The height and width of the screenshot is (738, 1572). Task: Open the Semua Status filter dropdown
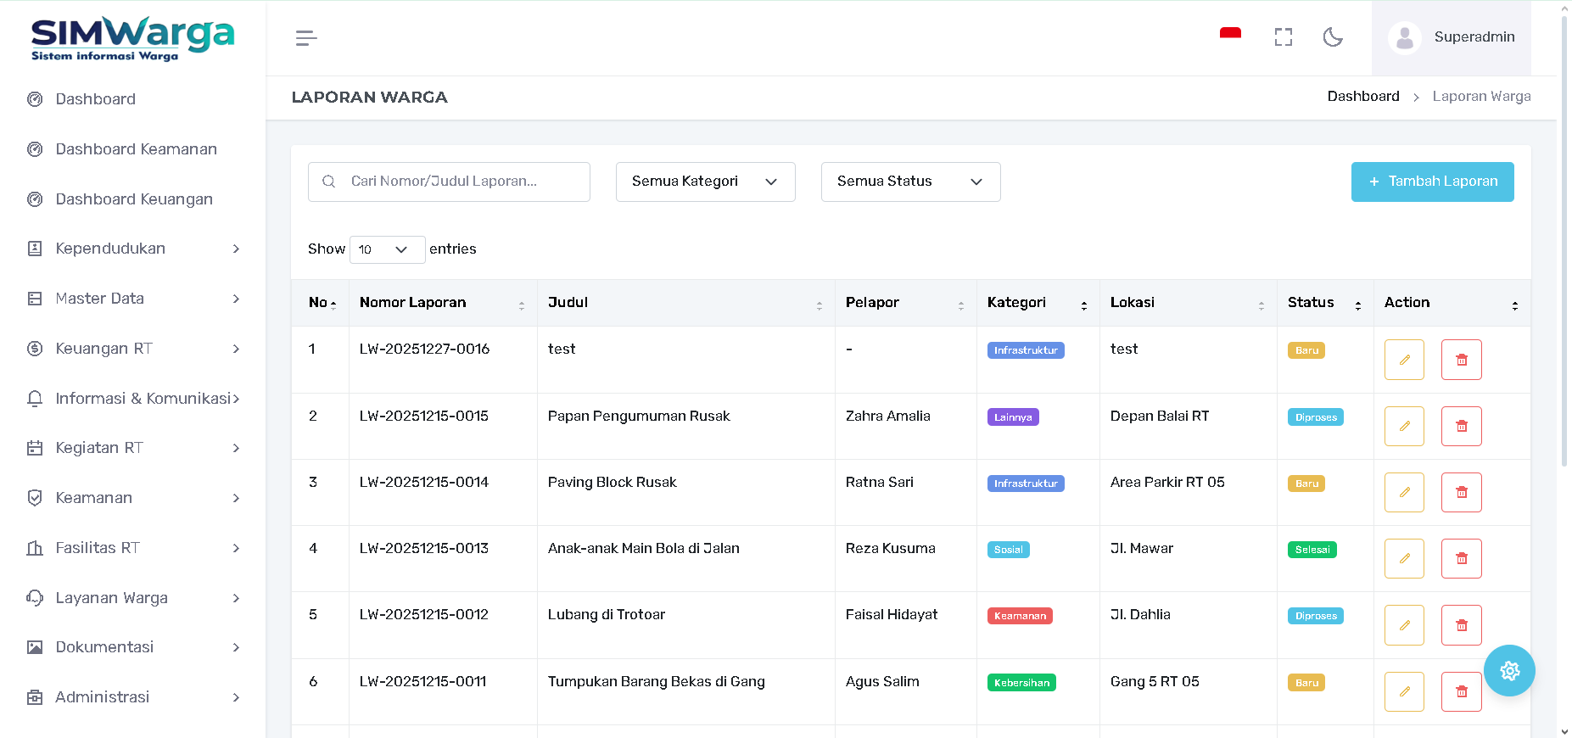910,182
